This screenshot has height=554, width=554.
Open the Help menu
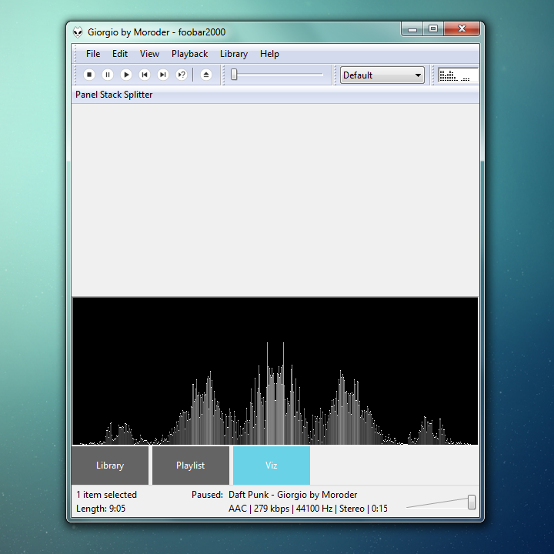269,54
